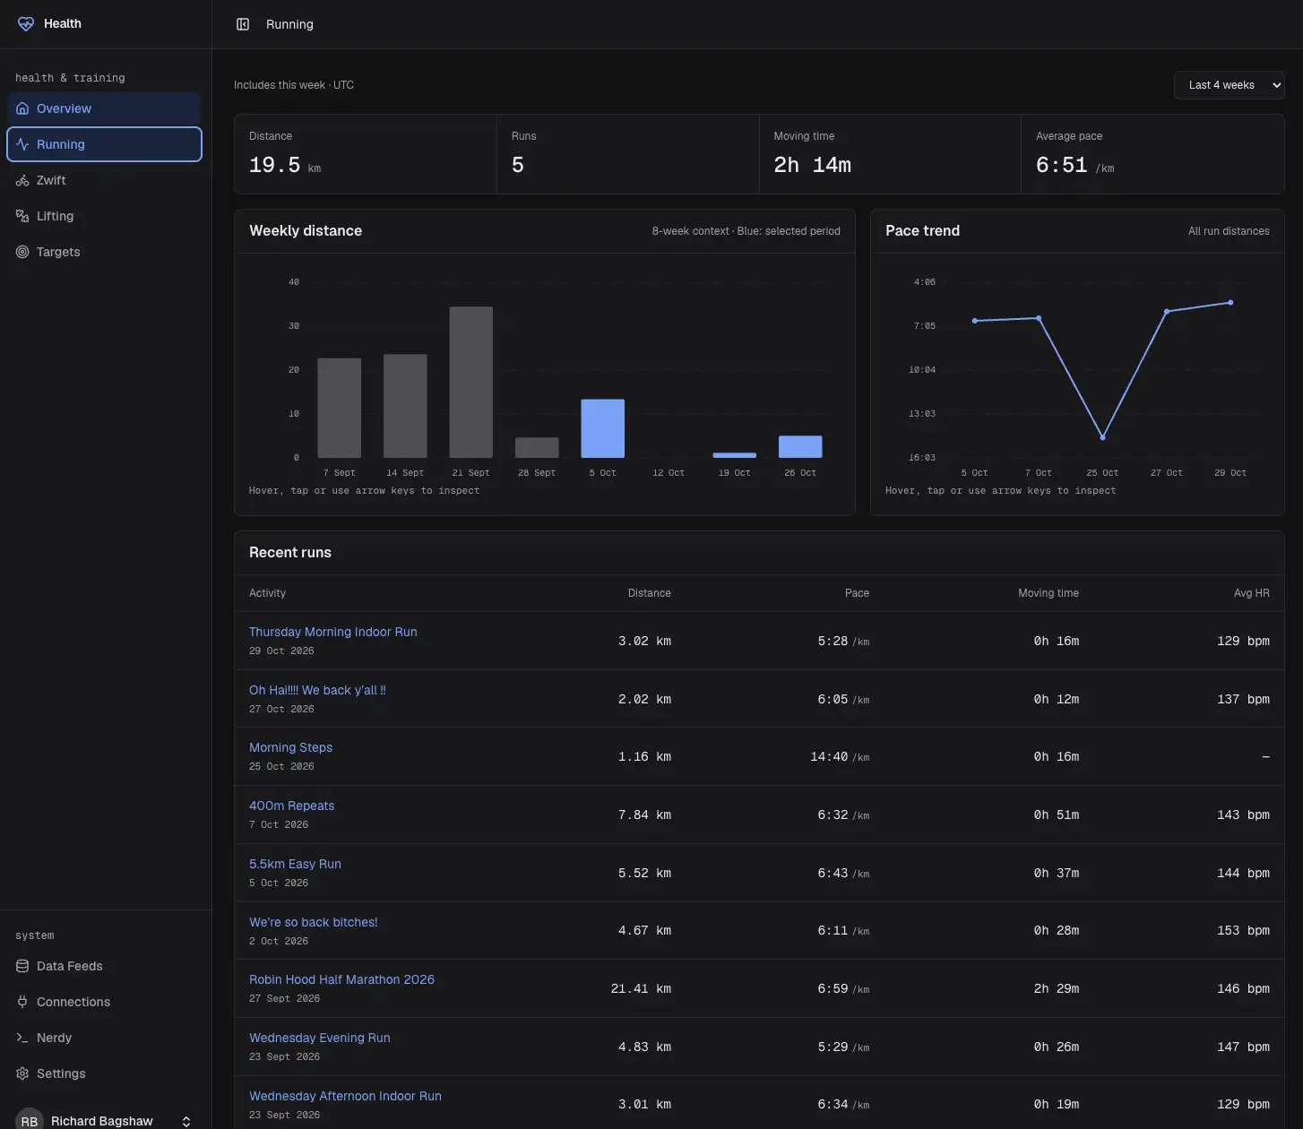This screenshot has width=1303, height=1129.
Task: Click the 25 Oct pace trend point
Action: point(1102,437)
